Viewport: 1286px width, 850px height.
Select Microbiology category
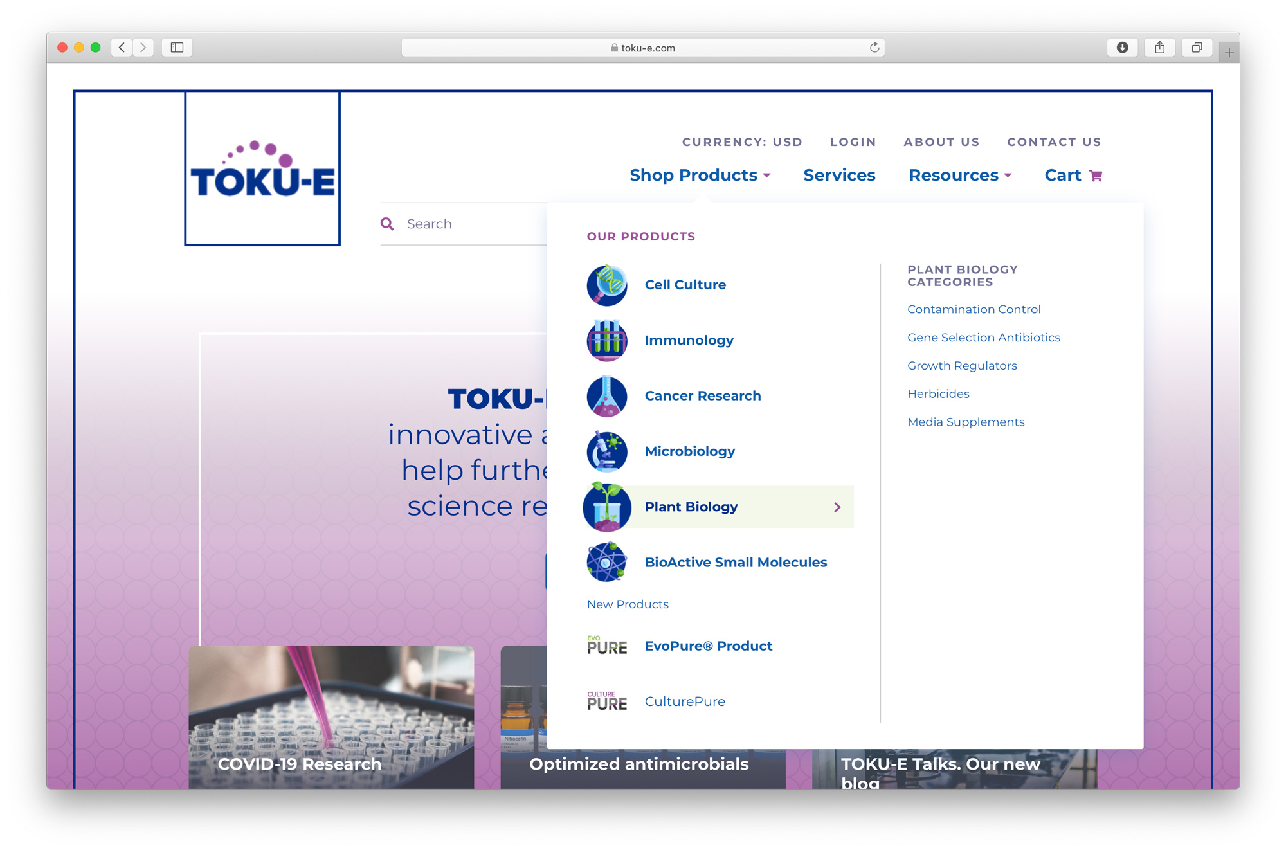point(689,451)
